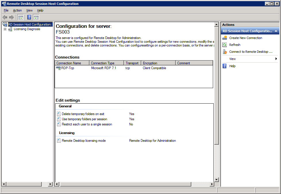281x194 pixels.
Task: Click the Remote Desktop licensing mode icon
Action: [59, 140]
